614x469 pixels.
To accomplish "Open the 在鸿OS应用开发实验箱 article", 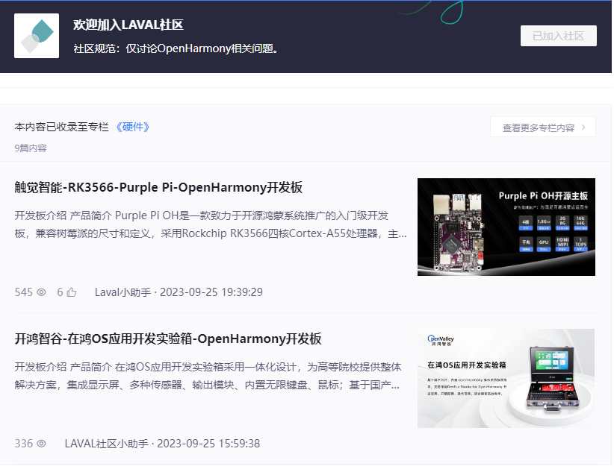I will 166,339.
